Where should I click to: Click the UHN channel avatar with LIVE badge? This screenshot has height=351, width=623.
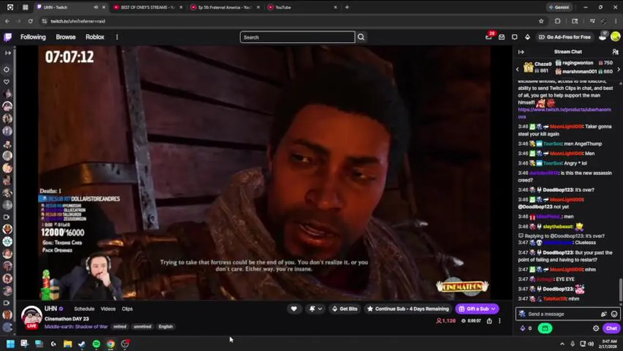[x=32, y=316]
